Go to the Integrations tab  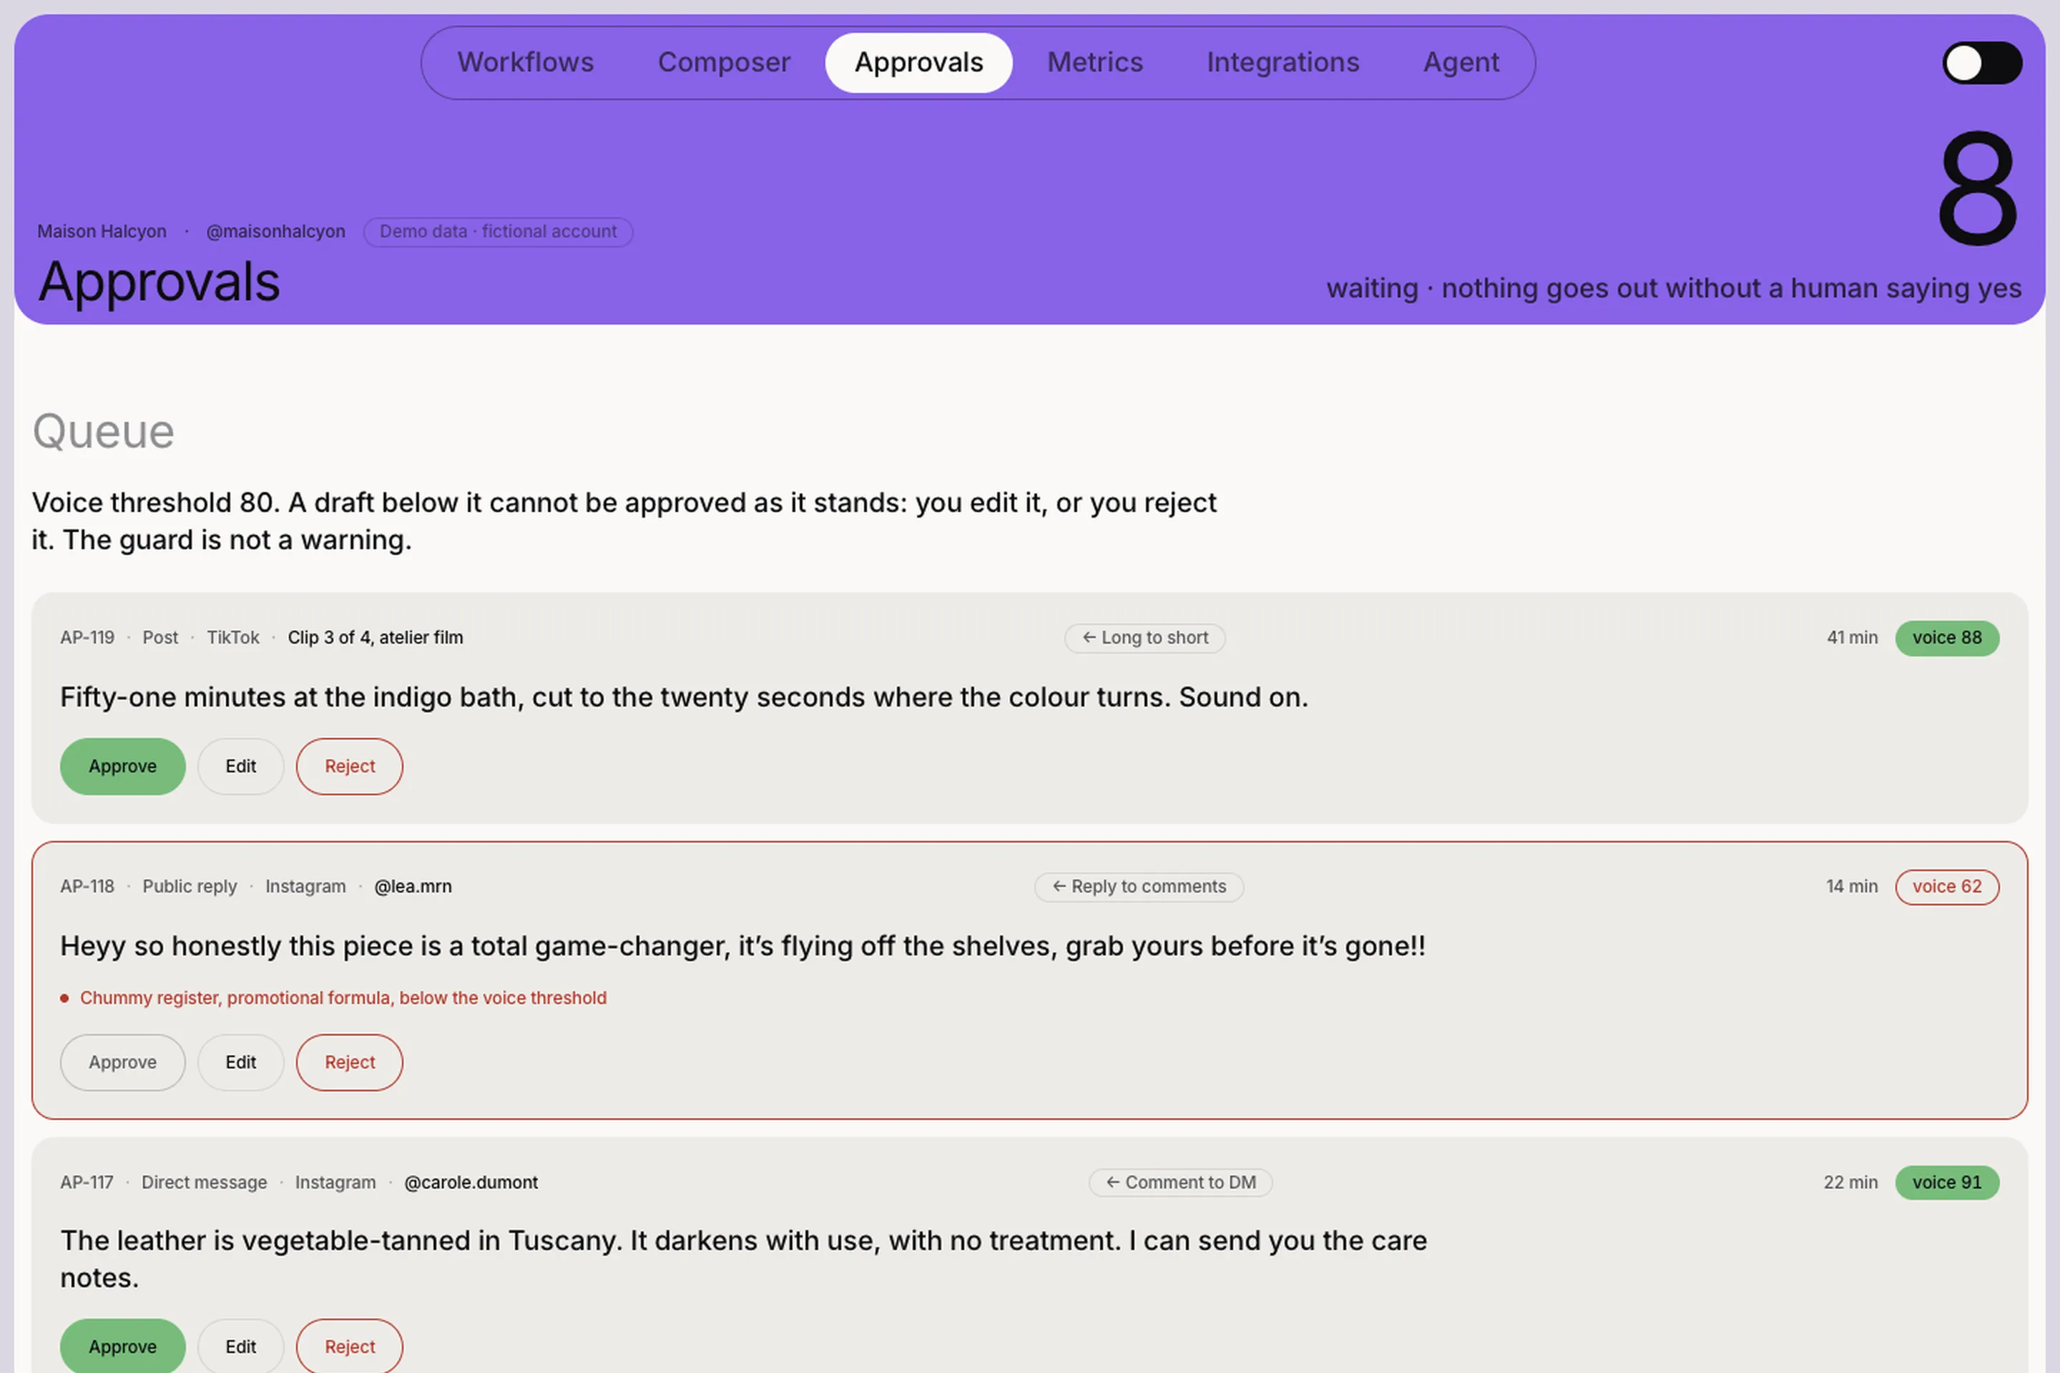(1282, 62)
